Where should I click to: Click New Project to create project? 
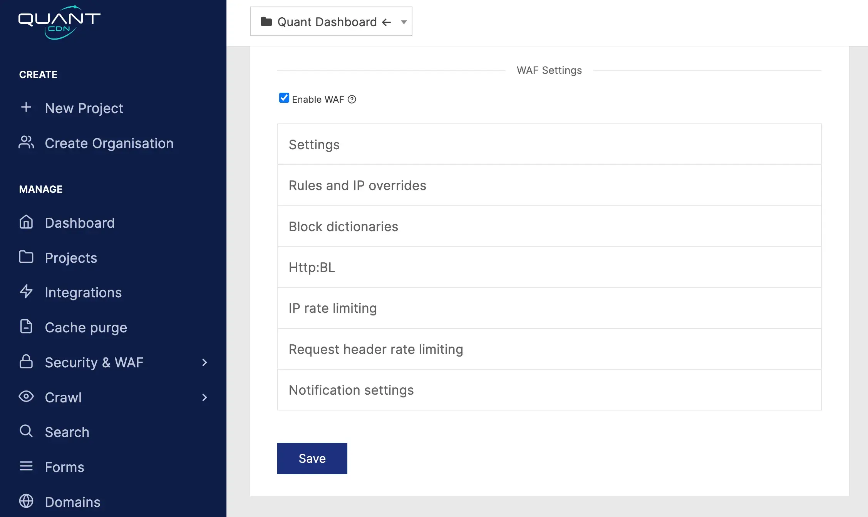84,107
